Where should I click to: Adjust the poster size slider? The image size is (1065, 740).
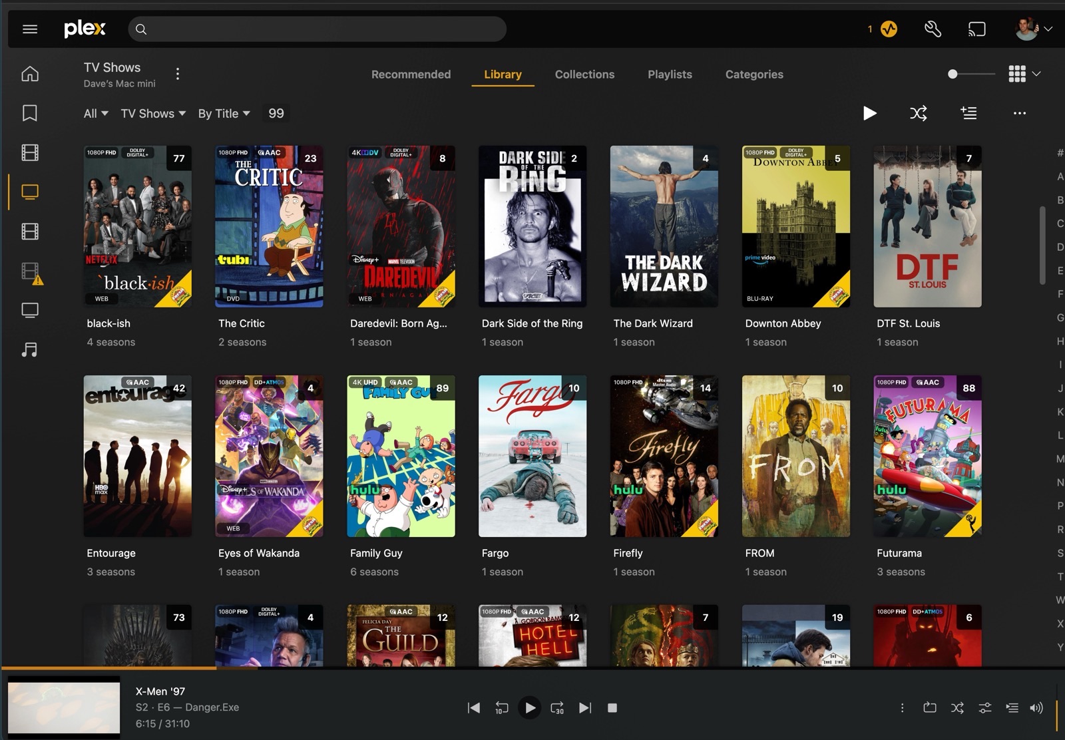coord(971,74)
